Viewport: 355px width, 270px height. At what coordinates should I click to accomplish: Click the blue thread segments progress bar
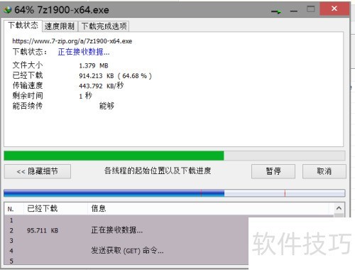click(174, 193)
